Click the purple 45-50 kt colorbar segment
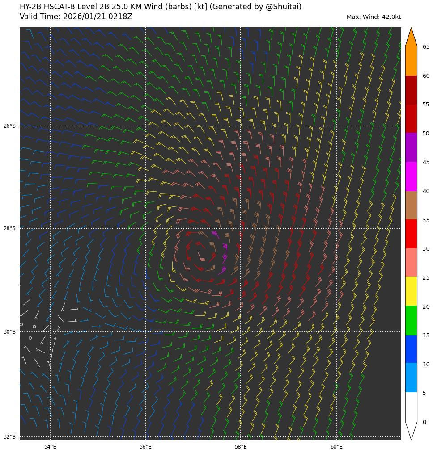Image resolution: width=433 pixels, height=453 pixels. pyautogui.click(x=411, y=147)
